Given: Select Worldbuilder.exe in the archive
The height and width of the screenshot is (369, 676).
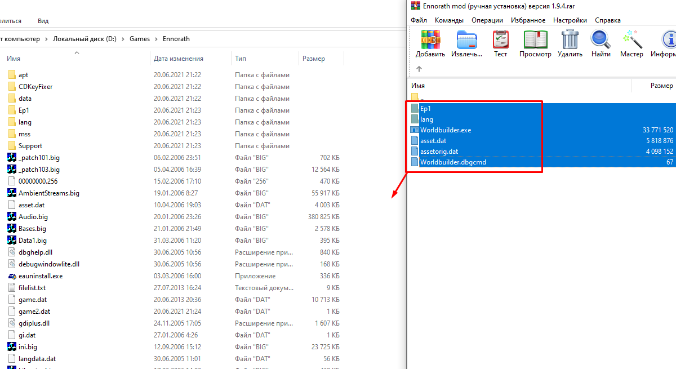Looking at the screenshot, I should (x=446, y=130).
